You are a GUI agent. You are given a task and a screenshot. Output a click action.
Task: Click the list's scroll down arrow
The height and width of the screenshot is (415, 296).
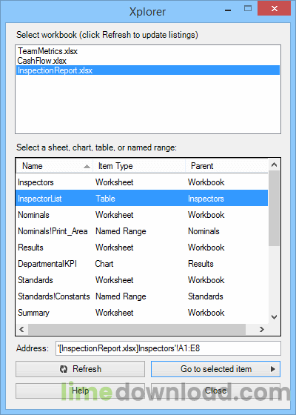click(274, 317)
